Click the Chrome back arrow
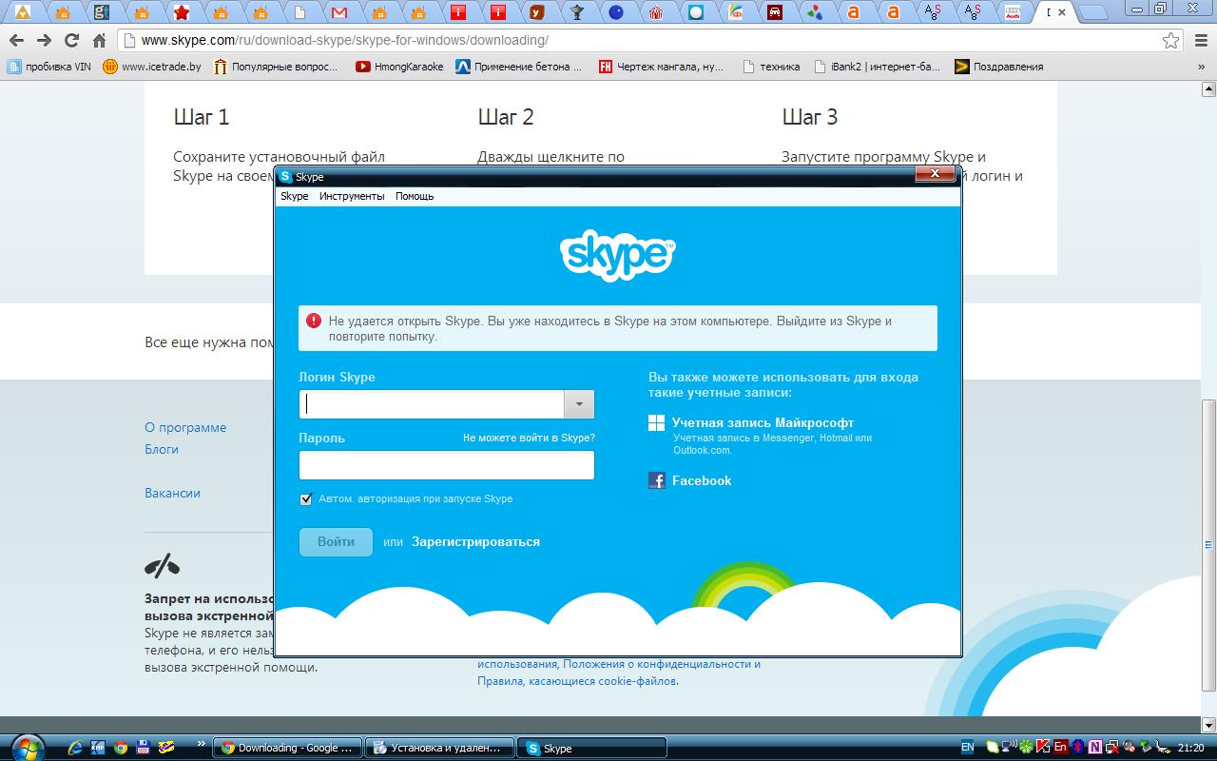This screenshot has width=1217, height=761. point(16,41)
